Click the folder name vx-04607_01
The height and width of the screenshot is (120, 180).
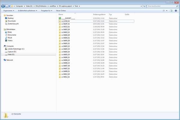pos(65,69)
